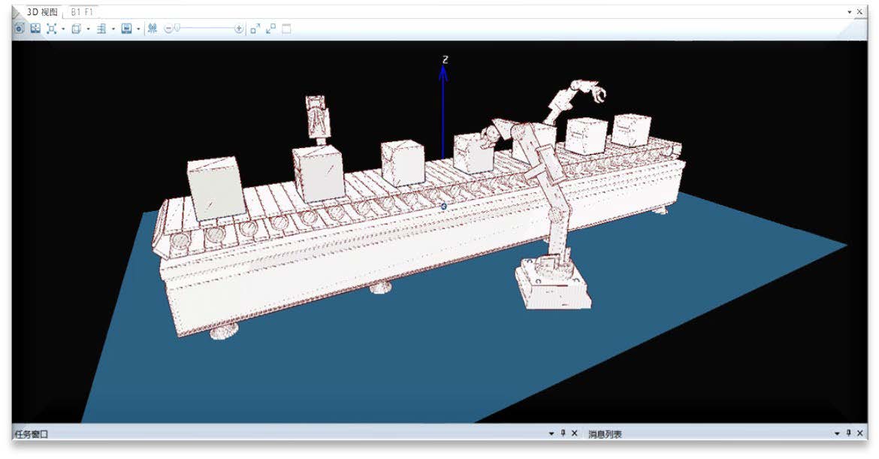Viewport: 879px width, 459px height.
Task: Click the zoom slider handle
Action: [177, 29]
